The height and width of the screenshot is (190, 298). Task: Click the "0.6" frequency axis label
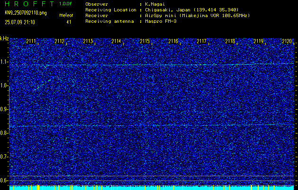coord(4,180)
